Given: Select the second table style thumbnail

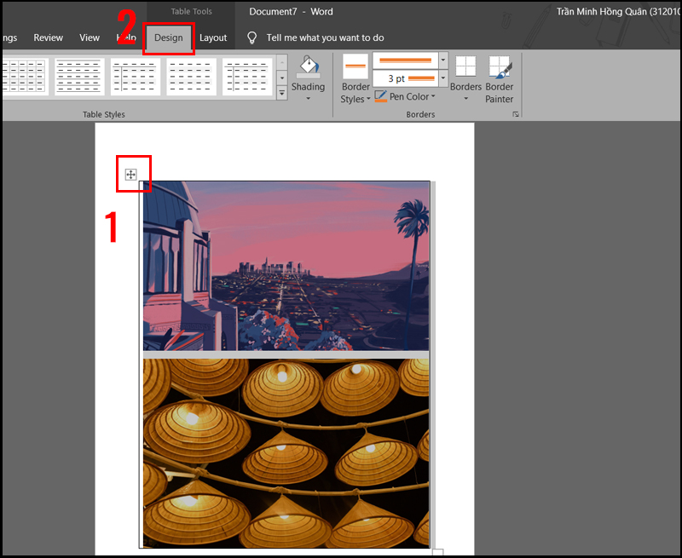Looking at the screenshot, I should [79, 77].
